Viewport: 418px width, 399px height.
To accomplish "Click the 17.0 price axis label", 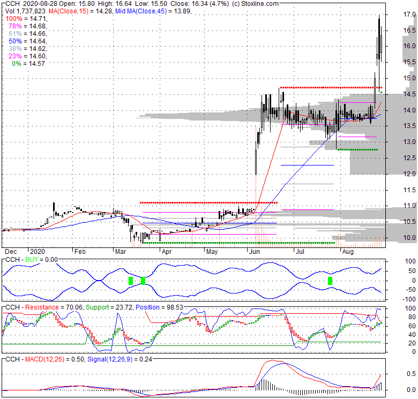I will coord(409,14).
